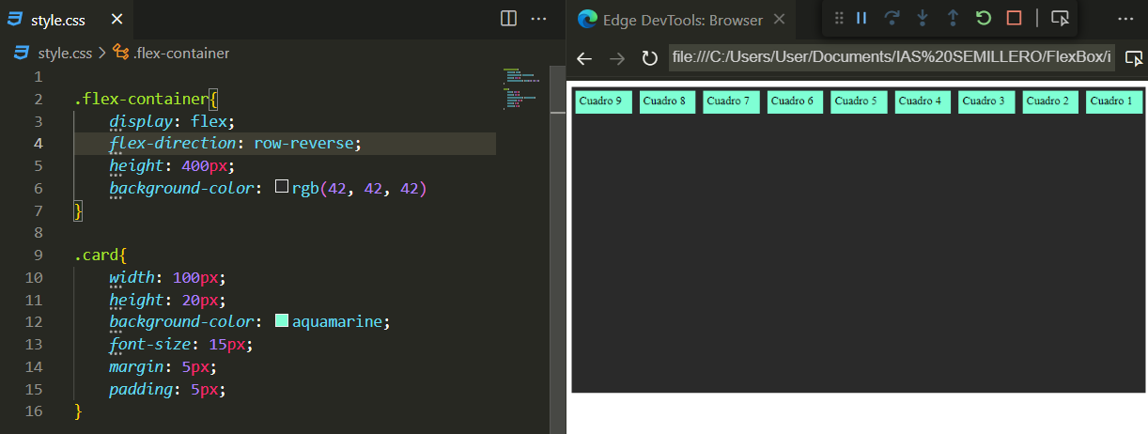Reload the browser preview page

pyautogui.click(x=649, y=59)
